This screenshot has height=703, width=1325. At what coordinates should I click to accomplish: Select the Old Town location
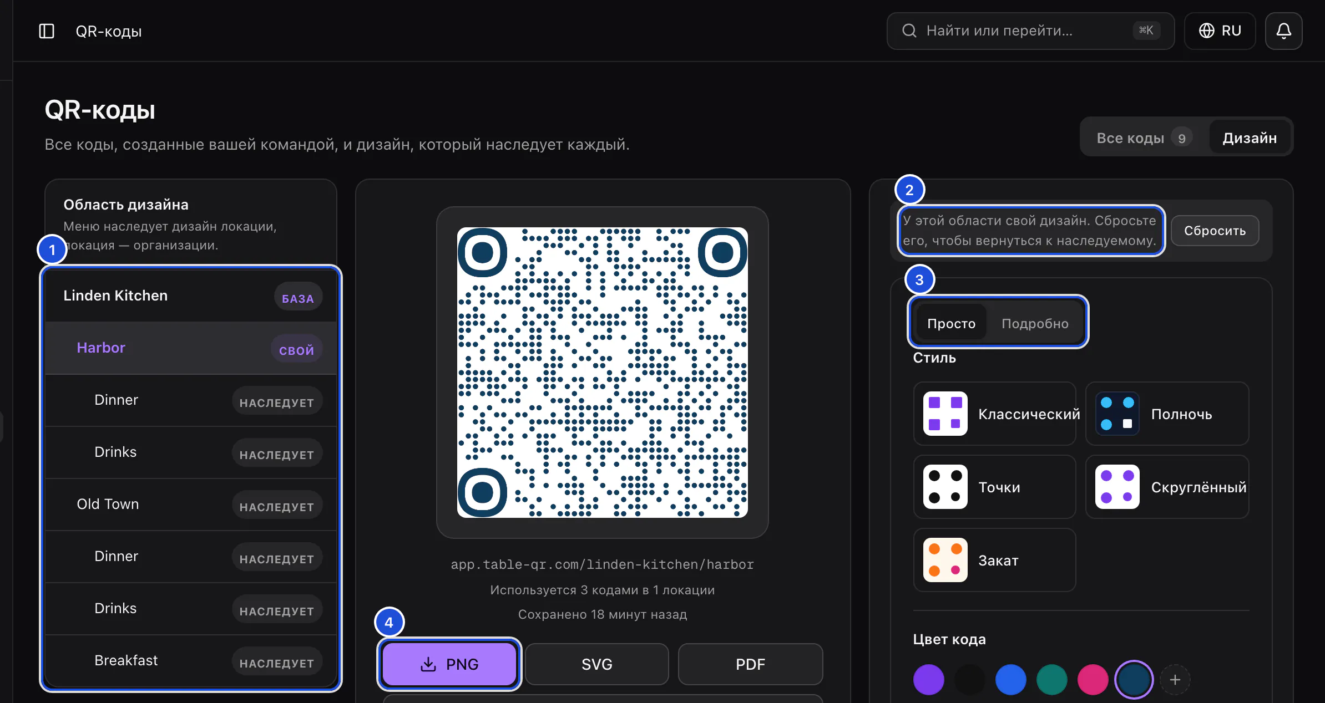(190, 505)
